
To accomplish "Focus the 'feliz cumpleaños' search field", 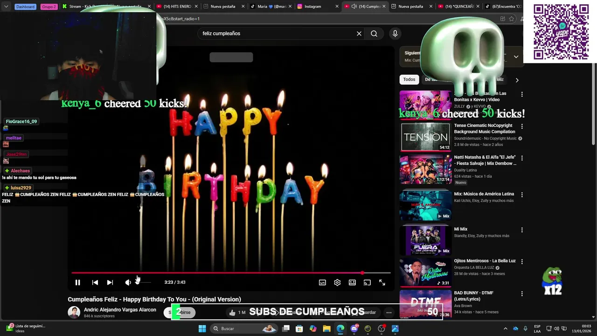I will [x=277, y=34].
